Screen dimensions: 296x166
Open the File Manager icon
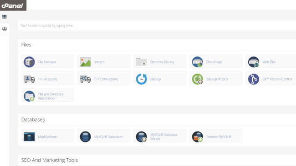point(29,62)
